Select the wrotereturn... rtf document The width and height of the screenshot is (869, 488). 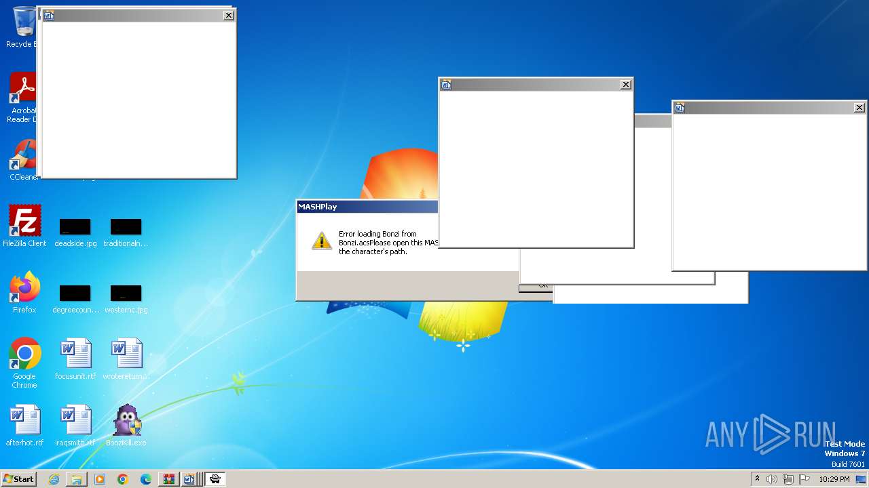pyautogui.click(x=126, y=359)
